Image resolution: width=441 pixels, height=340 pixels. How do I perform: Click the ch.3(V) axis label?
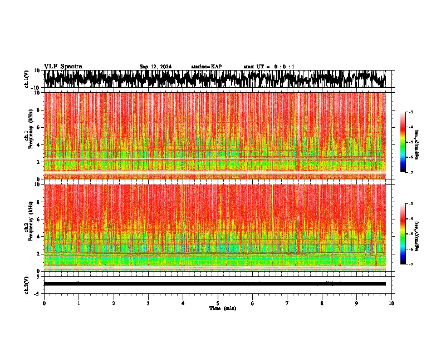pyautogui.click(x=27, y=286)
